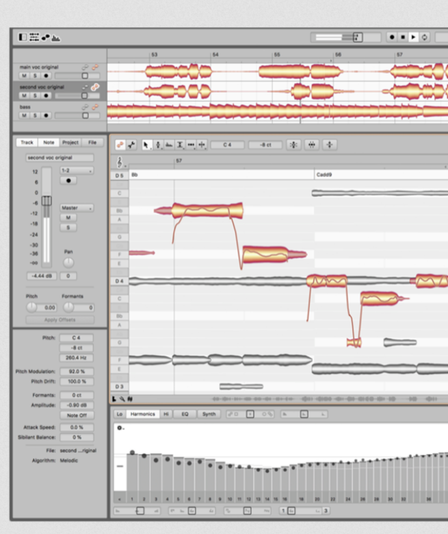Click the 260.4 Hz frequency field
This screenshot has height=534, width=448.
coord(77,358)
